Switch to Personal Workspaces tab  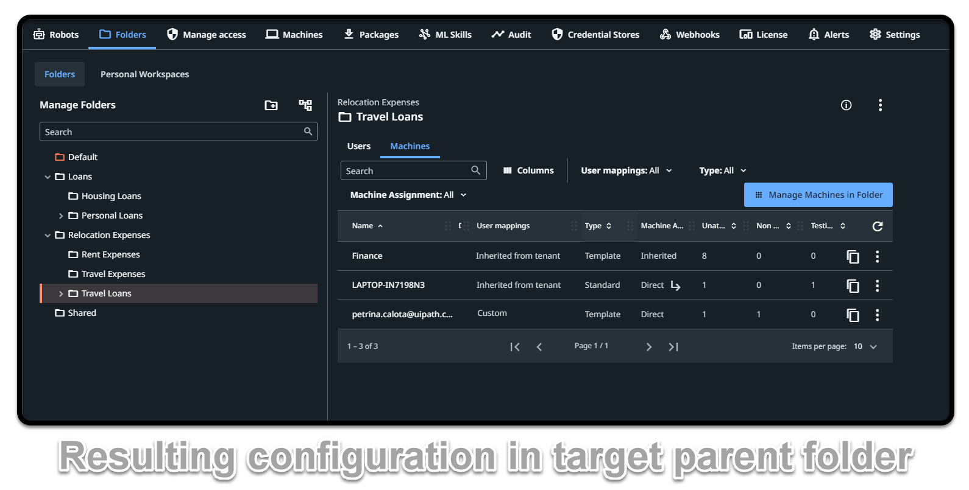144,74
